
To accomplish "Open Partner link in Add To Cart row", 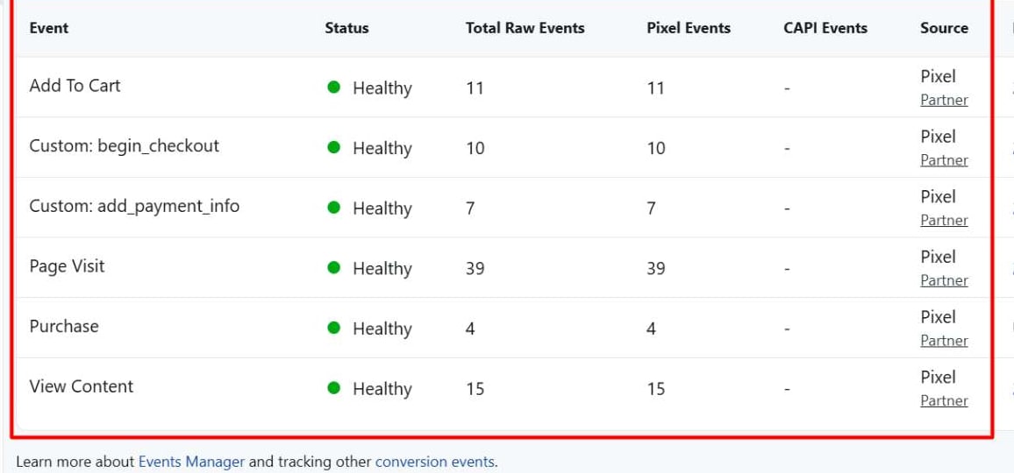I will coord(944,100).
